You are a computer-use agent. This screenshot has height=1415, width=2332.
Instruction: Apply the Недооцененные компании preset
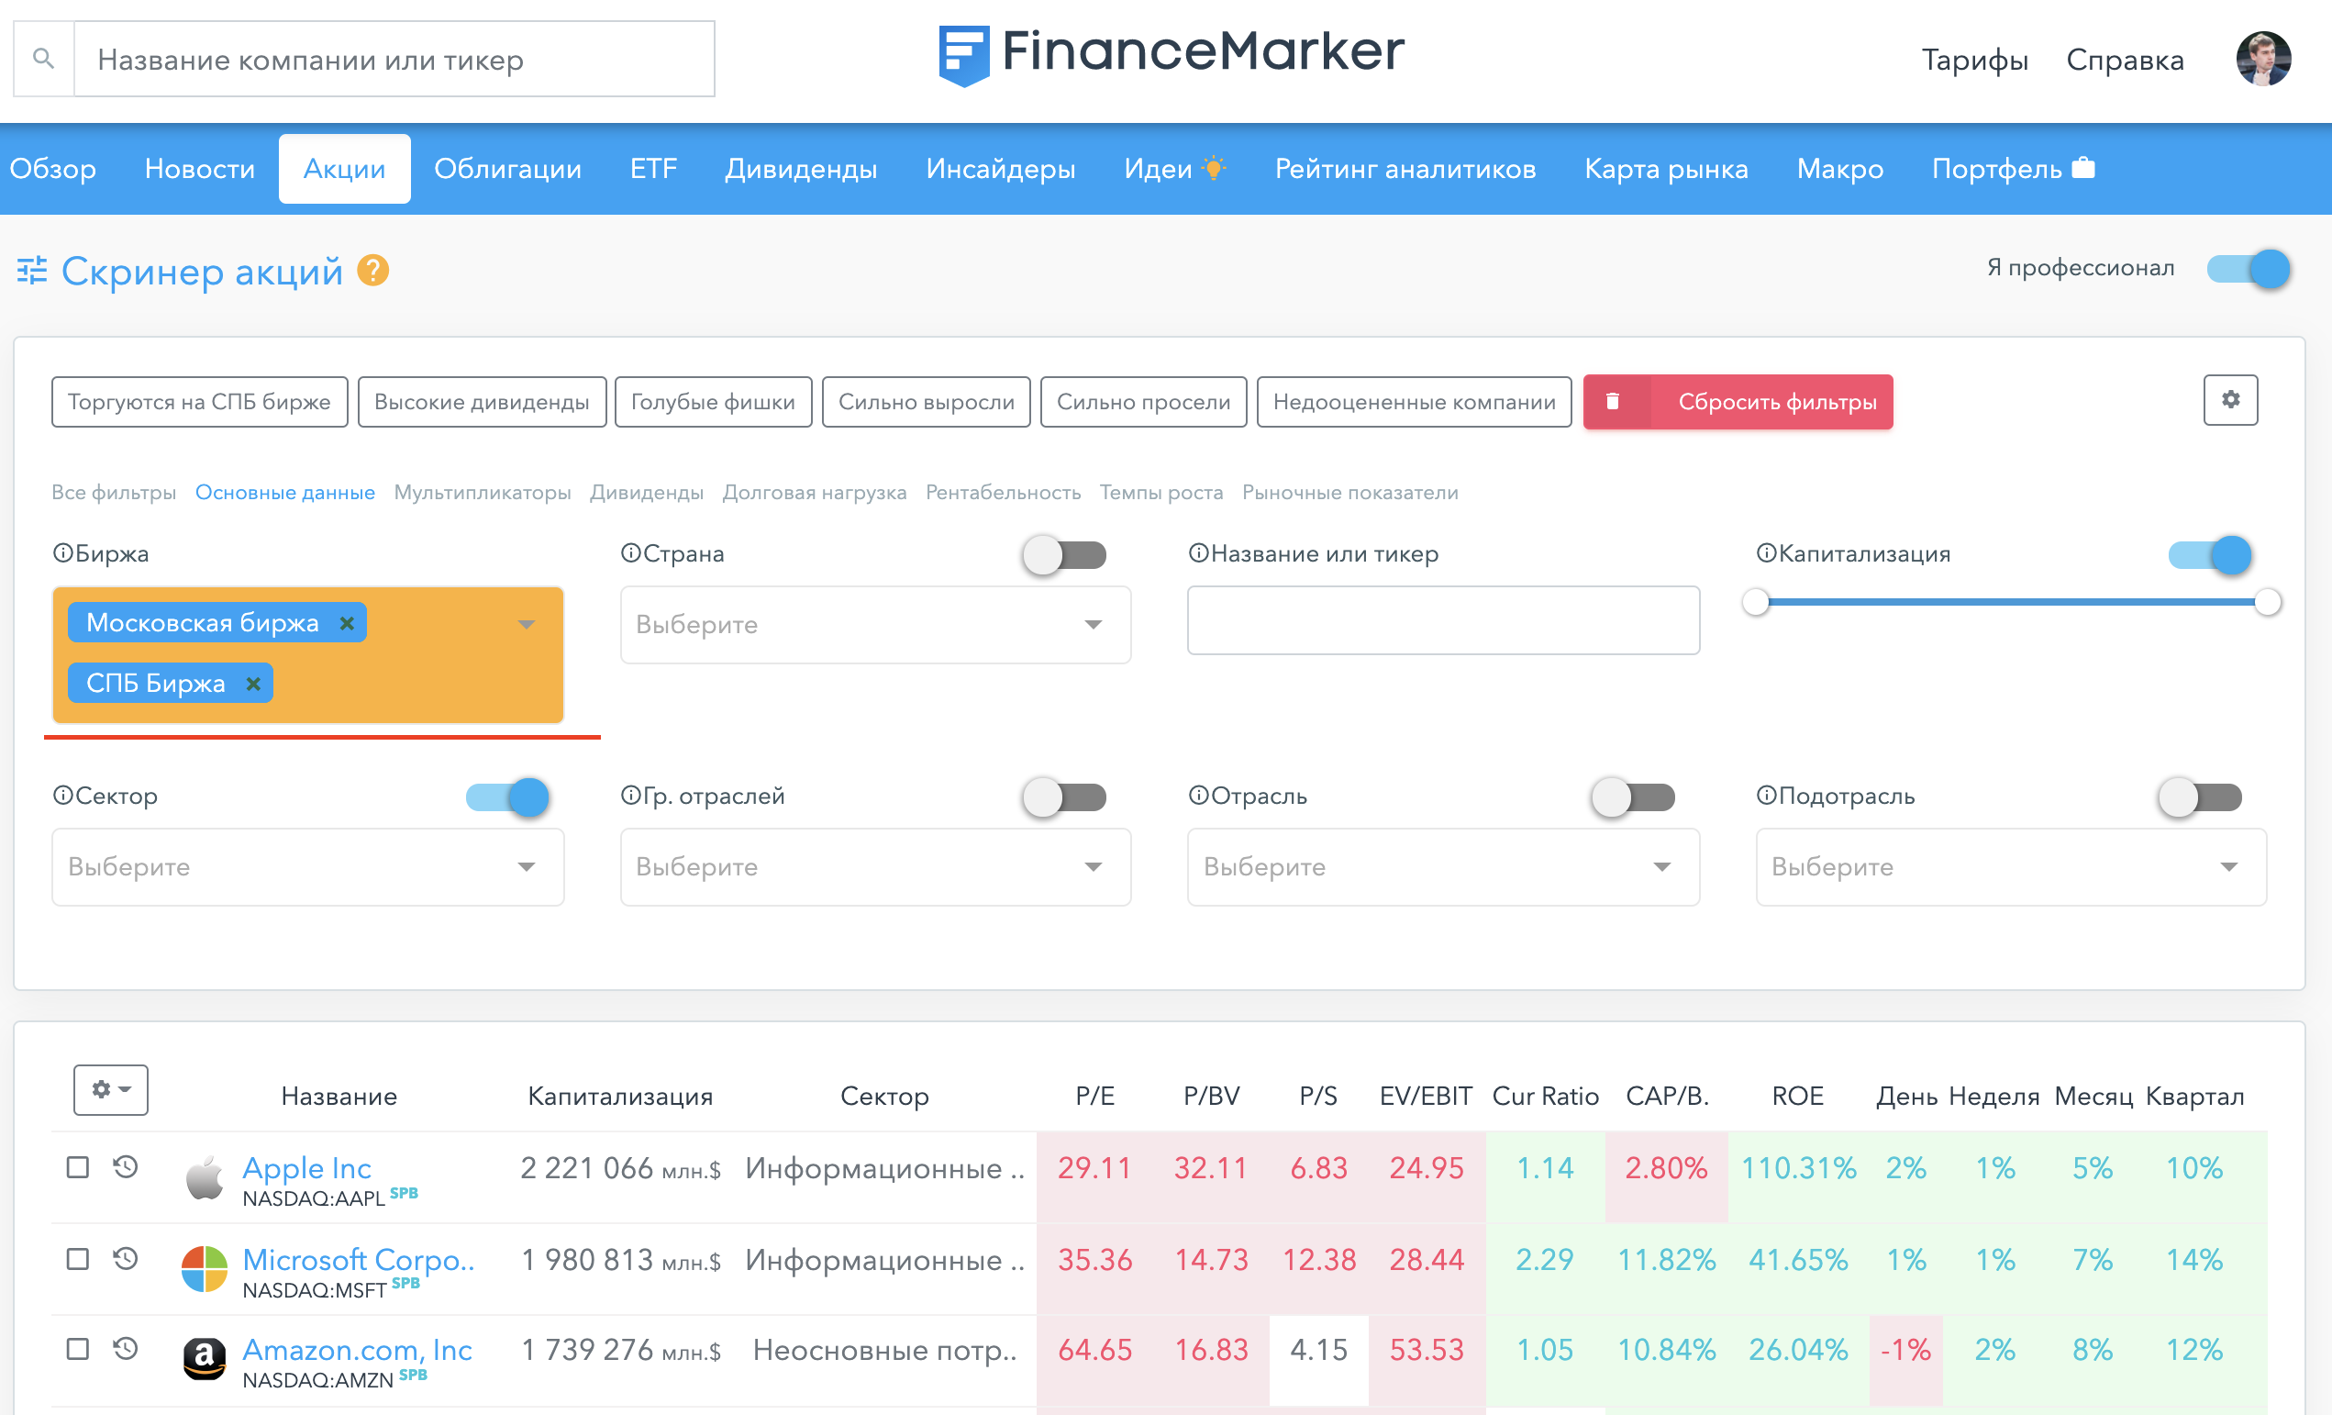[x=1414, y=401]
